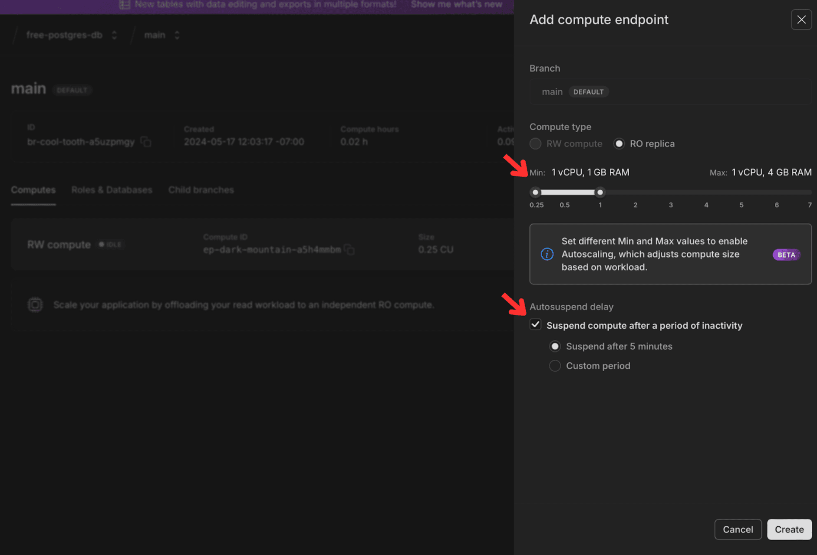This screenshot has height=555, width=817.
Task: Select the Custom period radio option
Action: (555, 366)
